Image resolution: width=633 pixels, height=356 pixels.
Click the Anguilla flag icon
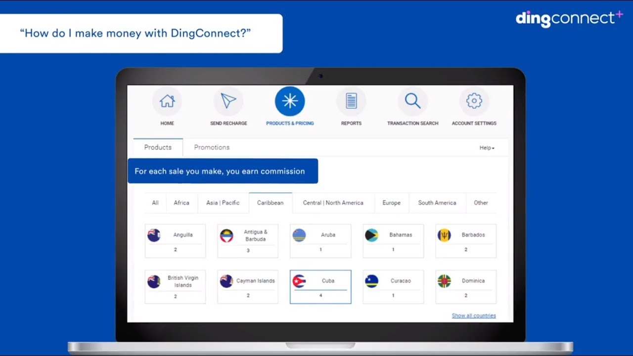point(154,235)
